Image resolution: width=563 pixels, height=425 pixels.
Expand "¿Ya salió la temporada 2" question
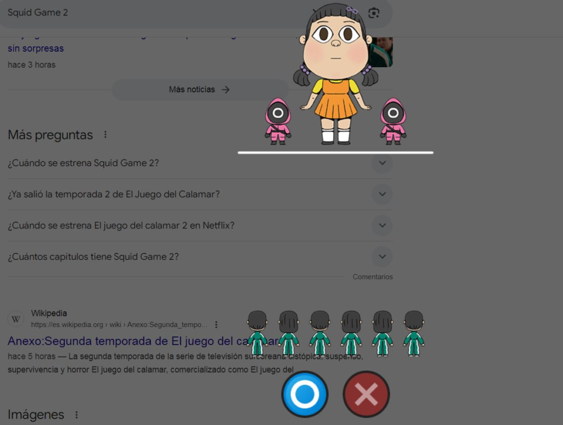[x=200, y=194]
